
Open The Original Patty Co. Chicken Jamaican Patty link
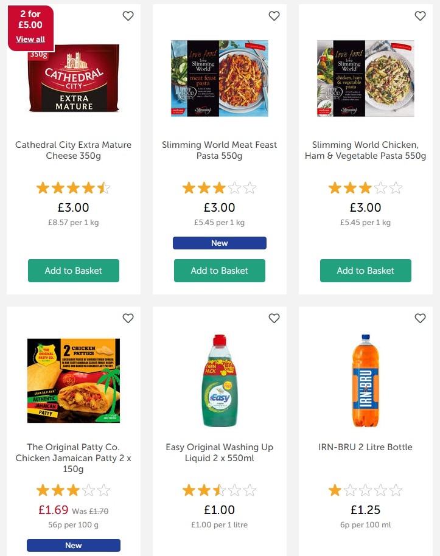coord(74,458)
